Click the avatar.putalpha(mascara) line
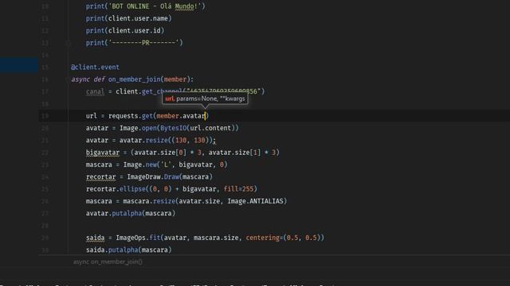The image size is (510, 286). (x=131, y=214)
